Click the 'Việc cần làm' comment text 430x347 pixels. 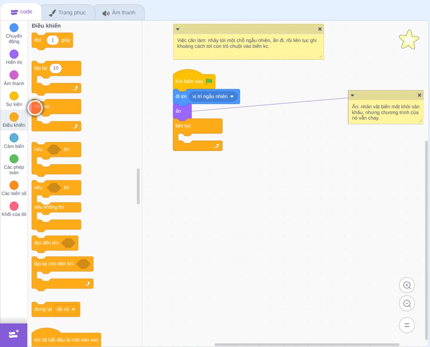[x=247, y=43]
